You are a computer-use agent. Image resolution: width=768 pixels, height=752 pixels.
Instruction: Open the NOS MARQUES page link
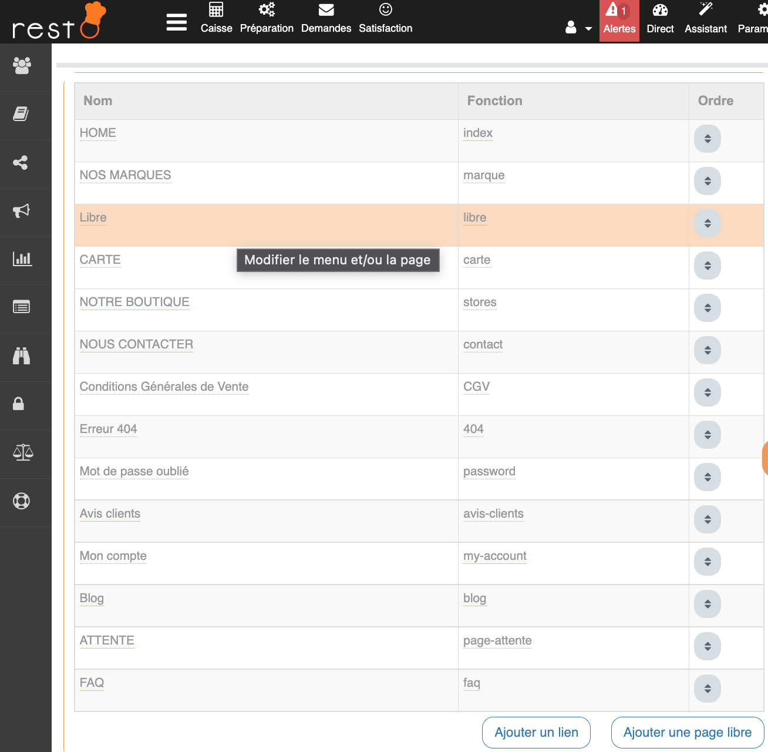[125, 175]
